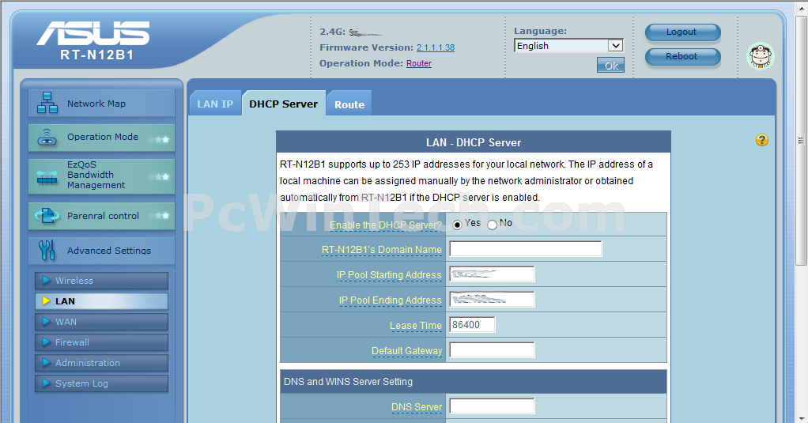
Task: Select Yes to enable DHCP server
Action: point(457,225)
